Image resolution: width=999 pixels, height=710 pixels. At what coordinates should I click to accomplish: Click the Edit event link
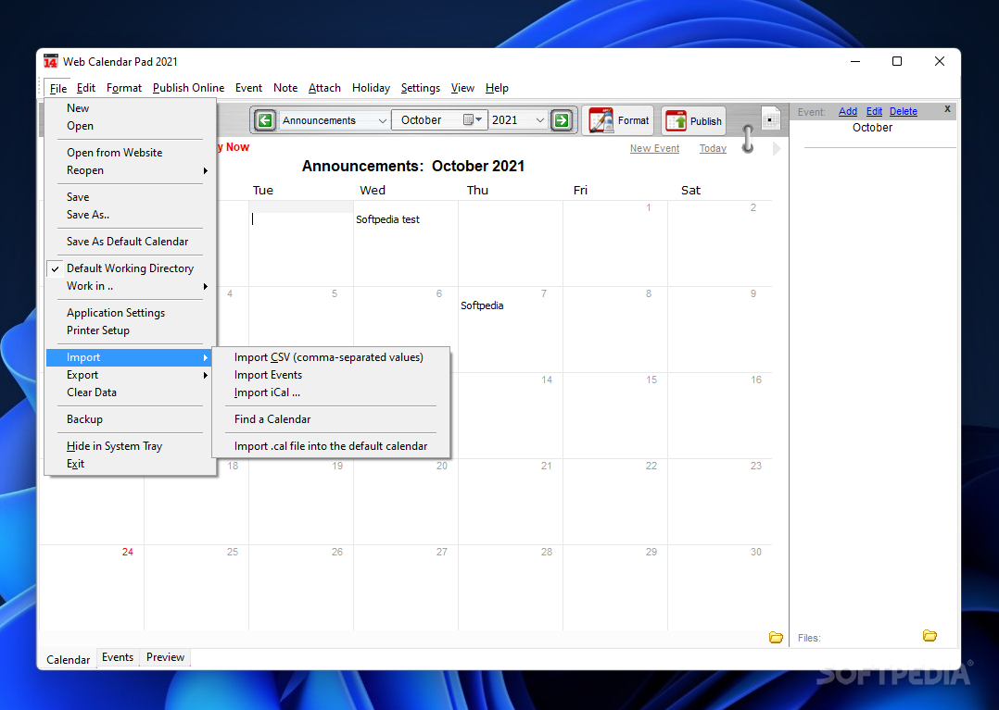coord(874,111)
